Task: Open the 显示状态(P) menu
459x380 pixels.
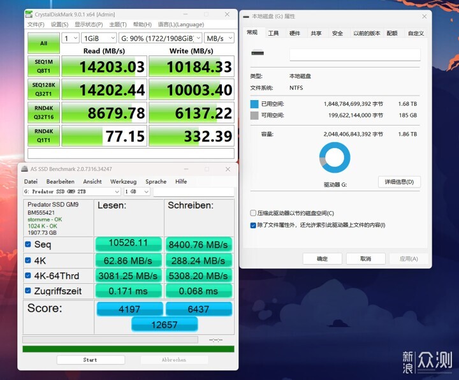Action: pyautogui.click(x=89, y=25)
